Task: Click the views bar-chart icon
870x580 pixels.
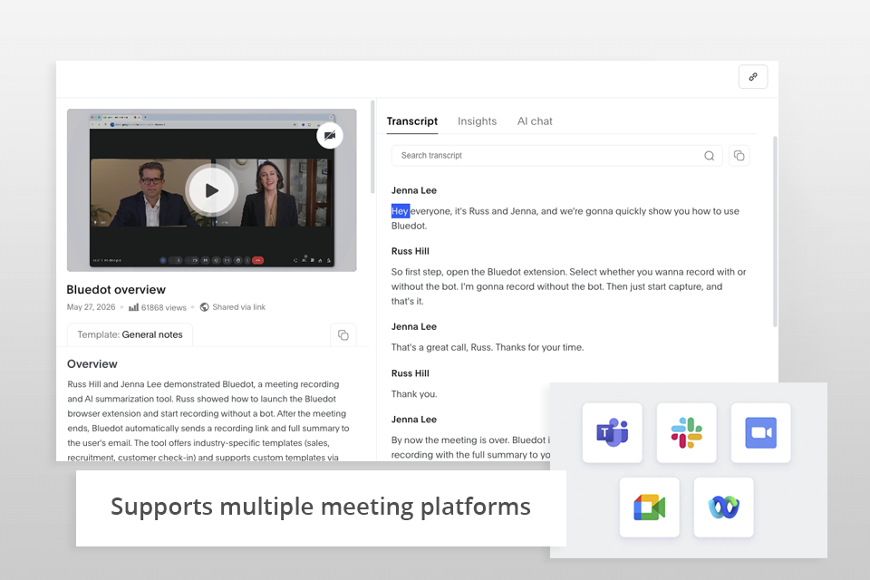Action: pyautogui.click(x=133, y=307)
